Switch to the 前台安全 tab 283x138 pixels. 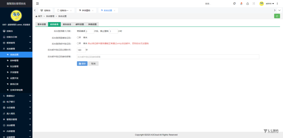click(x=67, y=24)
